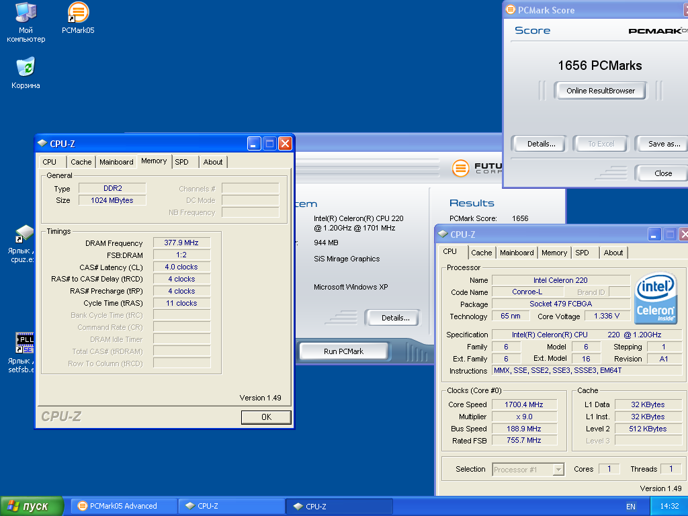
Task: Click the Core Voltage value 1.336 V
Action: point(607,316)
